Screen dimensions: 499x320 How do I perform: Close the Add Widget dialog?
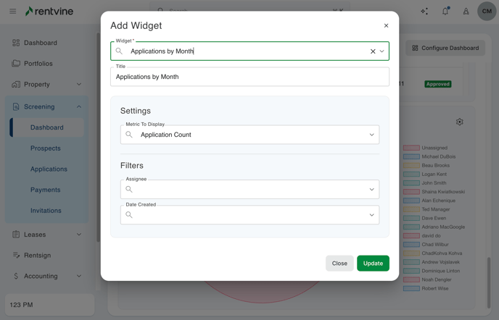coord(386,25)
